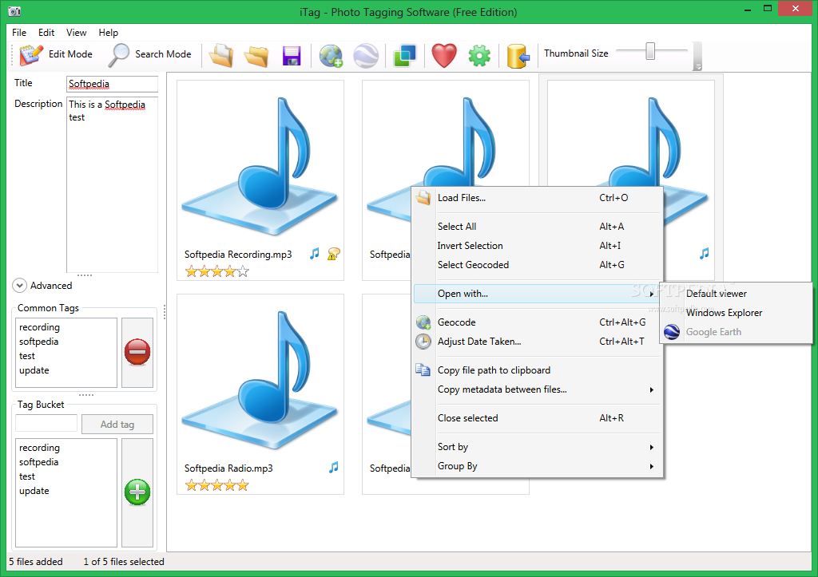Click the open folder toolbar icon
818x577 pixels.
[x=256, y=55]
